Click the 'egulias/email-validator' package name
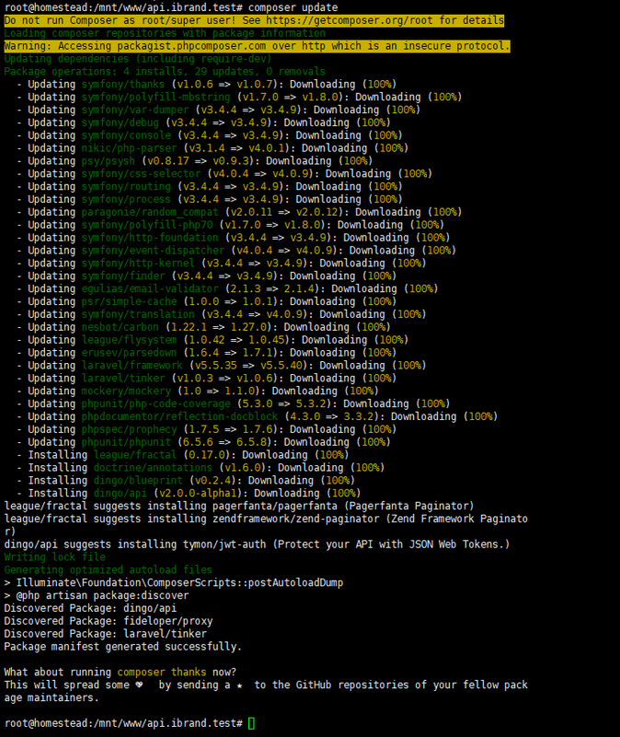Screen dimensions: 620x737 click(150, 288)
